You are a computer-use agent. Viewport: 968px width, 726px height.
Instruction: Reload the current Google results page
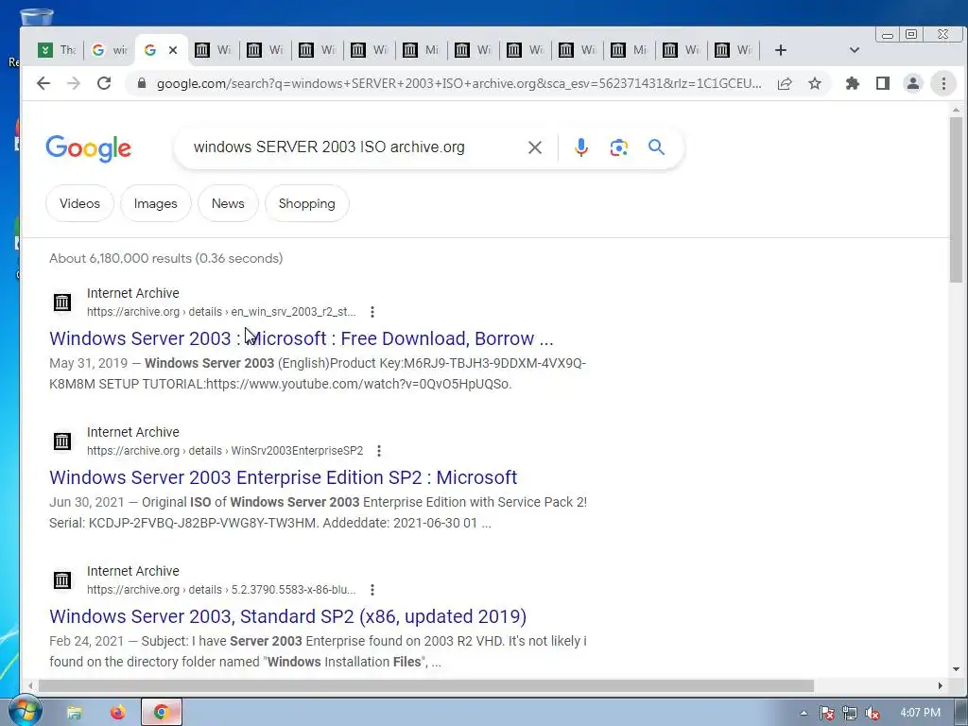(x=104, y=83)
